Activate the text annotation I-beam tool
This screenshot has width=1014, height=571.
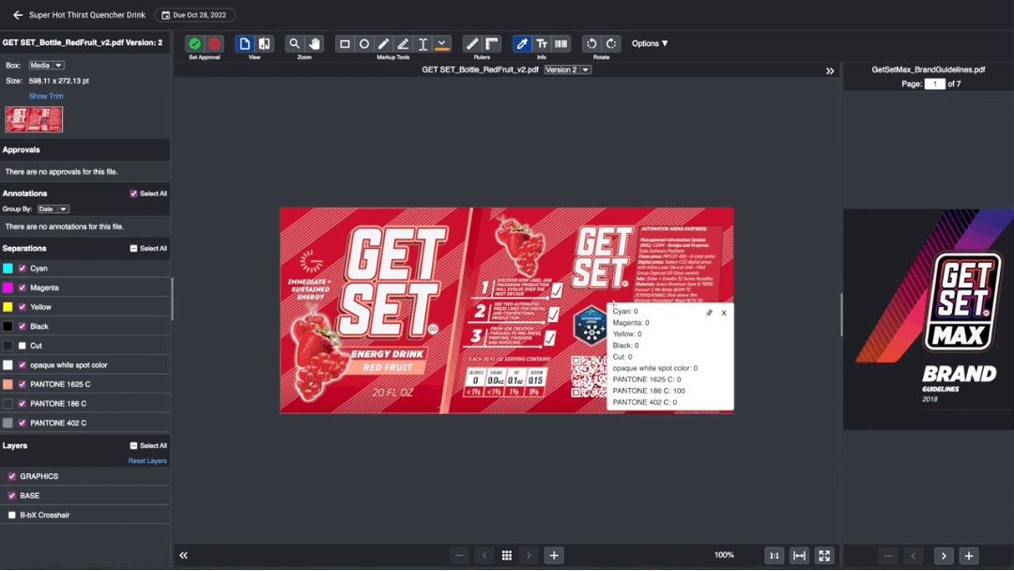tap(422, 43)
